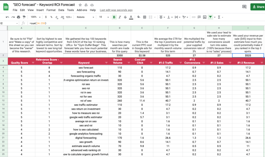This screenshot has width=265, height=157.
Task: Select the 'seo forecast' keyword cell
Action: pos(86,68)
